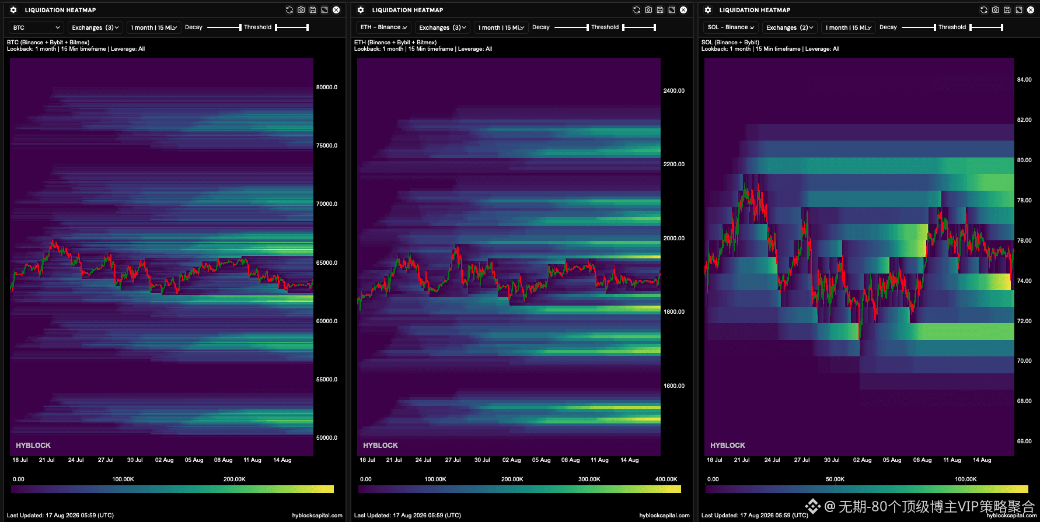Click the ETH heatmap color scale bar
This screenshot has width=1040, height=522.
click(x=519, y=489)
